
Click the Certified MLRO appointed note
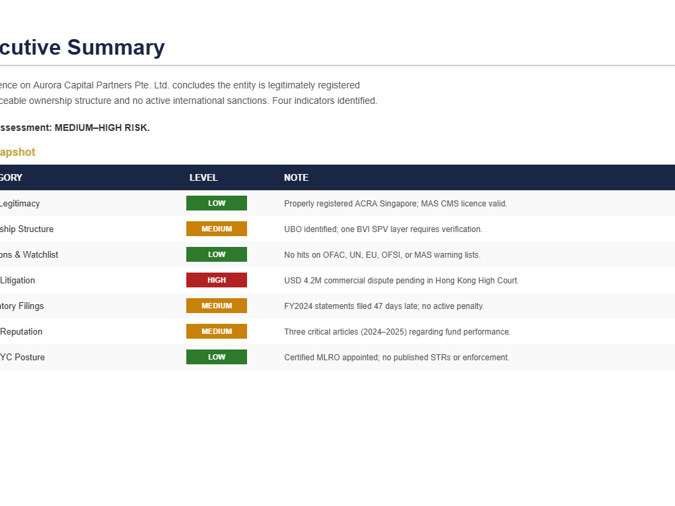tap(396, 358)
